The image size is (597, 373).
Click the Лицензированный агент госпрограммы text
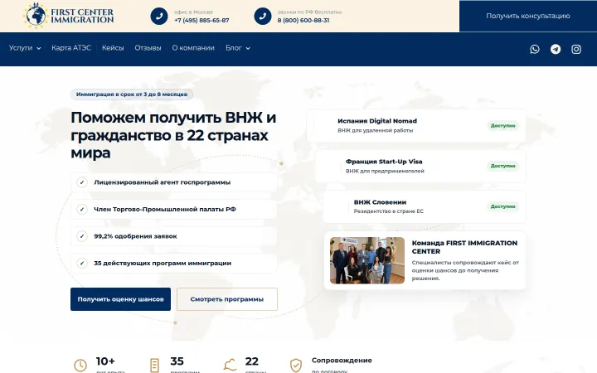tap(163, 182)
